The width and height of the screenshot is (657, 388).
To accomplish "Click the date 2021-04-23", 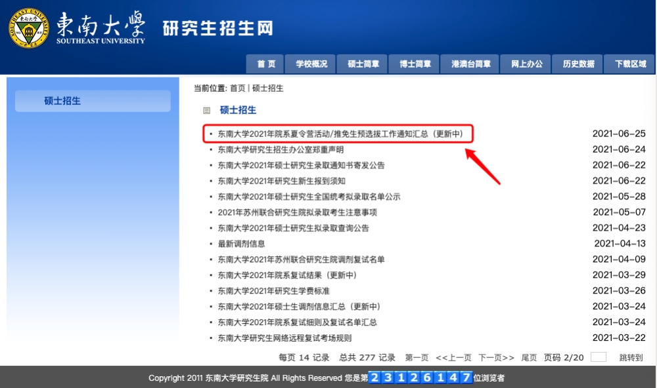I will [x=619, y=228].
